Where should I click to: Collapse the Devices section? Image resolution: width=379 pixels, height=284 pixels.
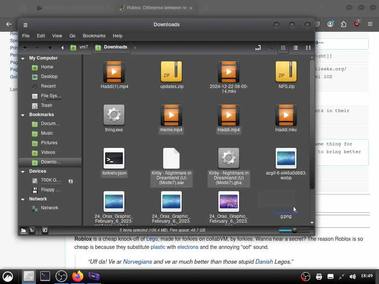[x=23, y=172]
